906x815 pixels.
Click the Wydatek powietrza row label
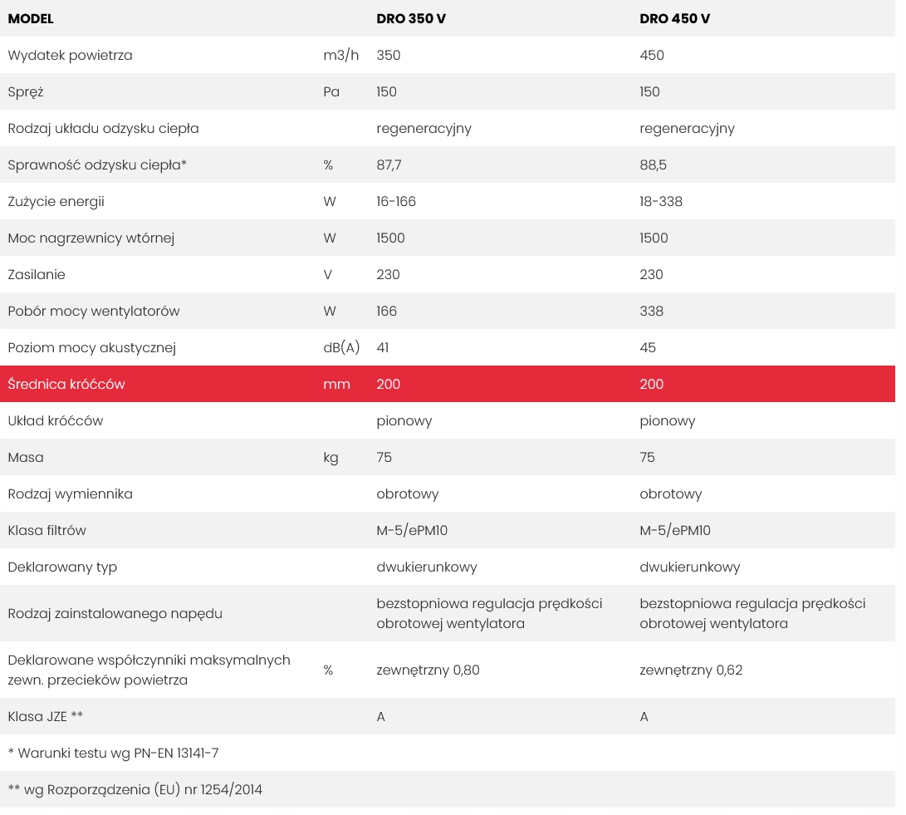(70, 55)
